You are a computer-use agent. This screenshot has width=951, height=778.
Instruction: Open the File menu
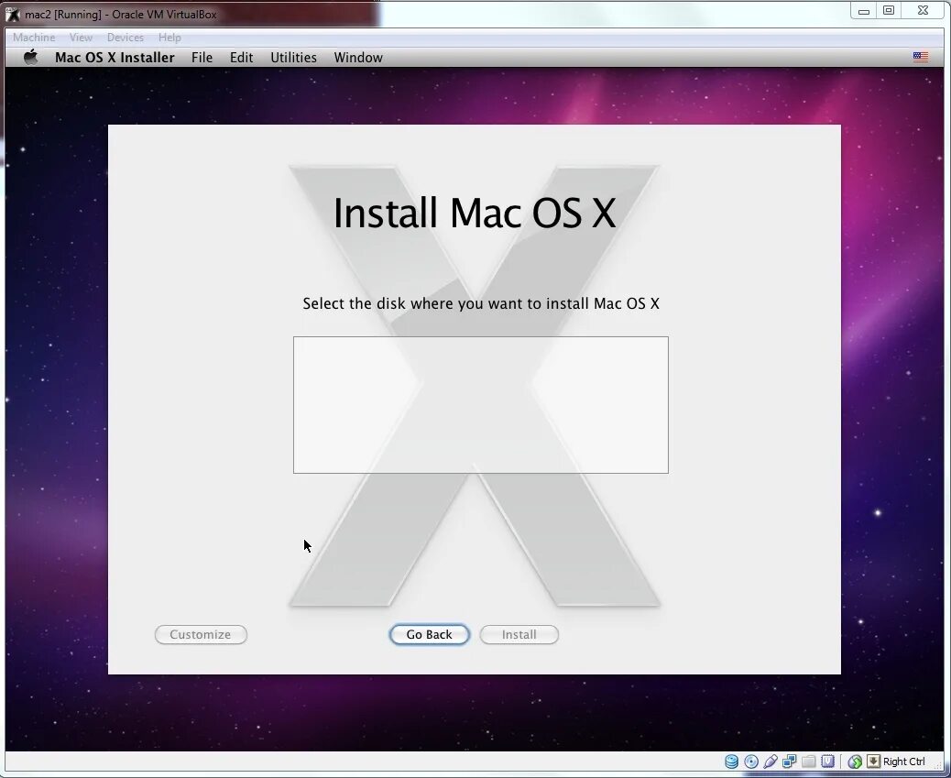(x=202, y=58)
